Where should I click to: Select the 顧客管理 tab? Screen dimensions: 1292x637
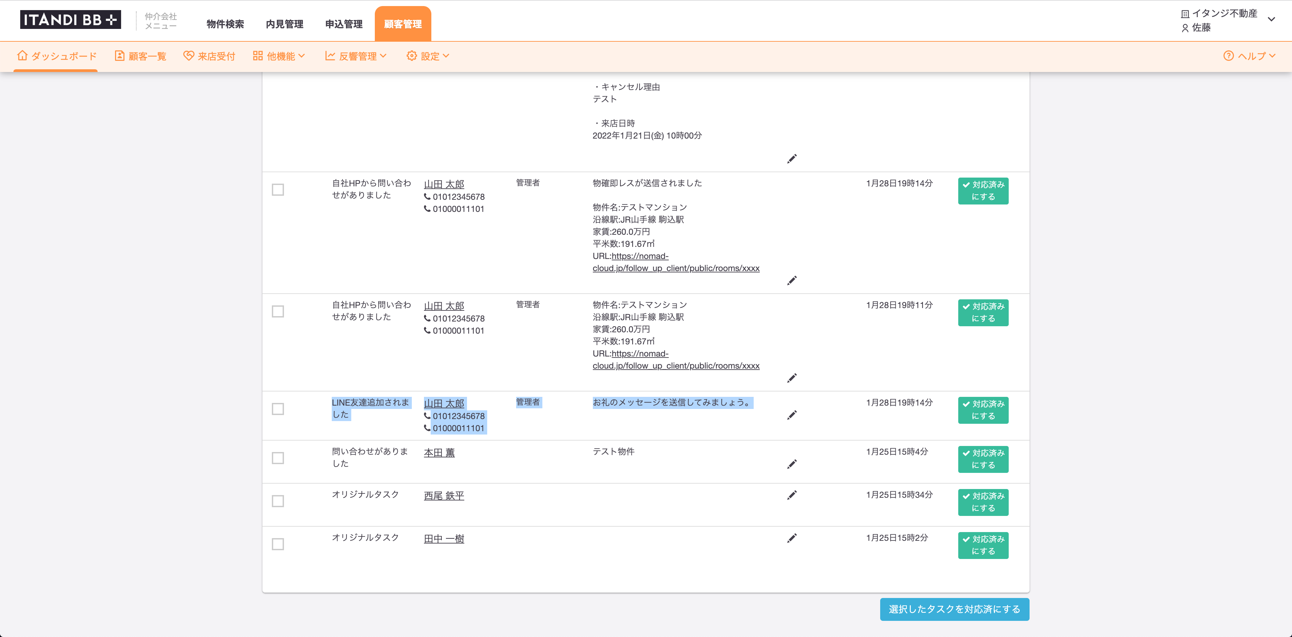pyautogui.click(x=403, y=24)
